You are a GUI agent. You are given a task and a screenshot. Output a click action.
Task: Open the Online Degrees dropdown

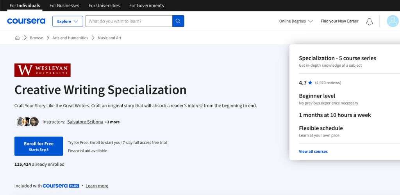[x=296, y=21]
